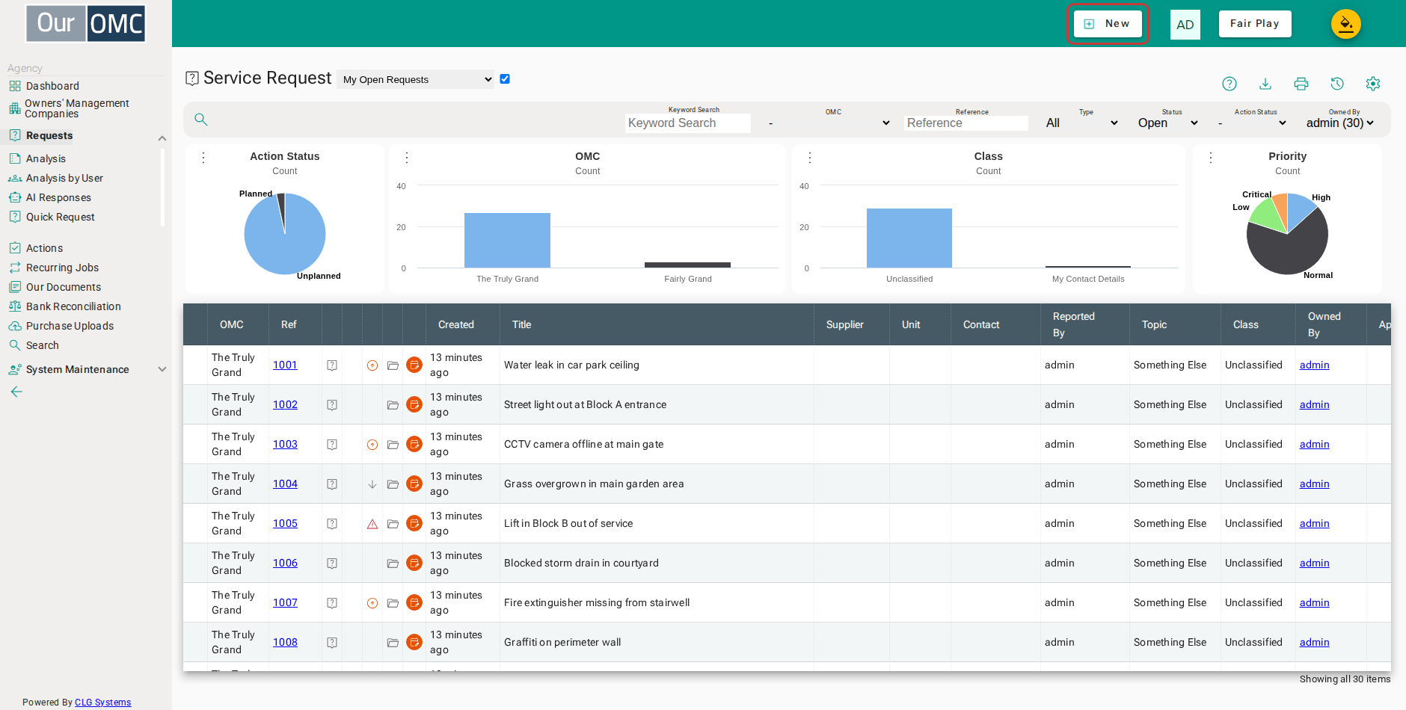Open the My Open Requests view dropdown
The height and width of the screenshot is (710, 1406).
415,79
